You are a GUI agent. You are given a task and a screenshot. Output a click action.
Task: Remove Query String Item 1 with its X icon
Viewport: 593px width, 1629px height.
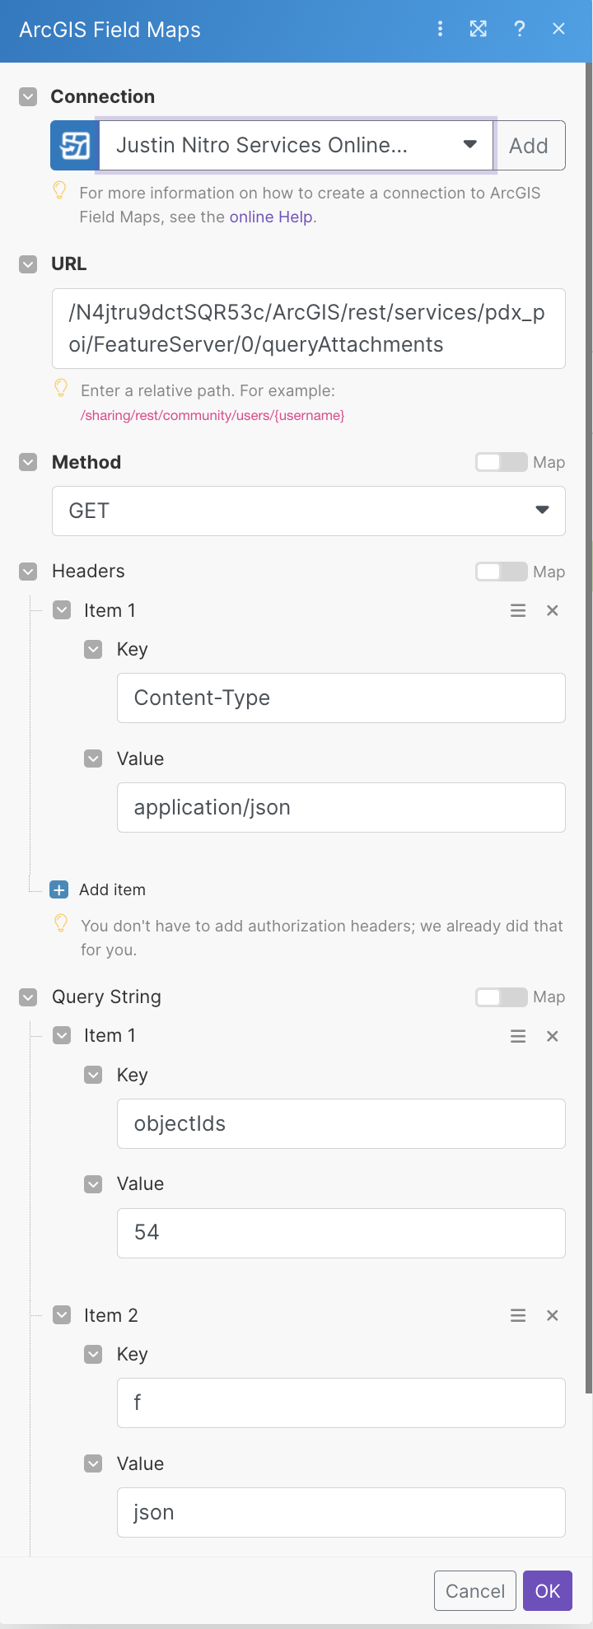pos(552,1036)
